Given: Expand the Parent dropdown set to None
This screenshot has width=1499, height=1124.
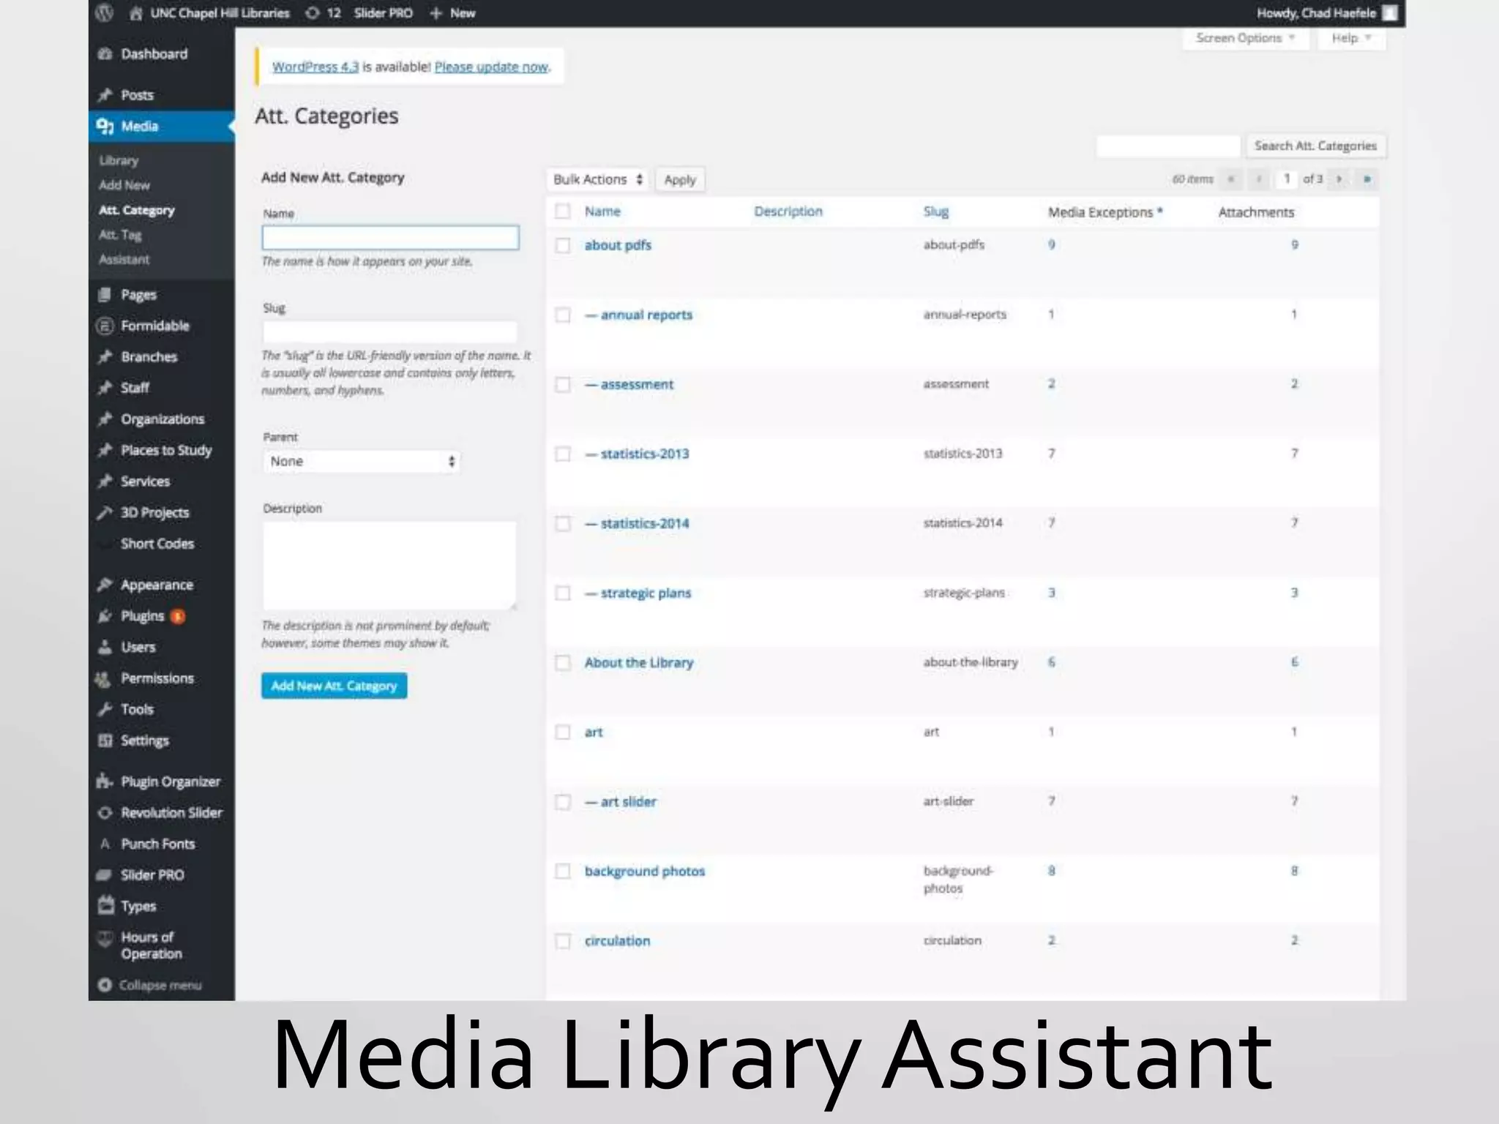Looking at the screenshot, I should pos(362,462).
